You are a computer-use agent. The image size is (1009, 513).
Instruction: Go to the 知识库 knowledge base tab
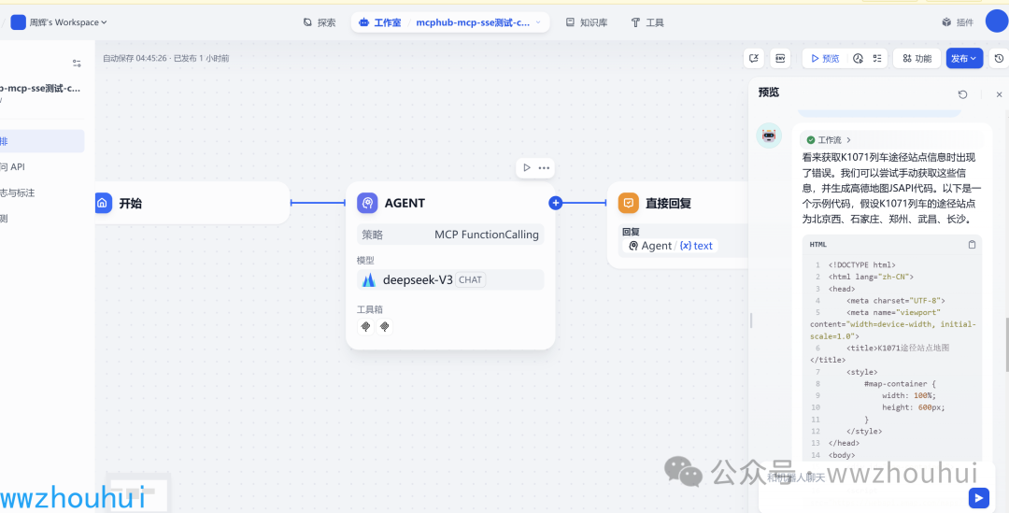click(x=587, y=22)
